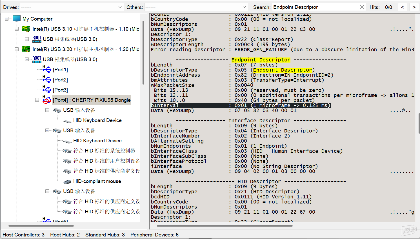Select the Port1 tree item
The width and height of the screenshot is (420, 239).
tap(60, 70)
